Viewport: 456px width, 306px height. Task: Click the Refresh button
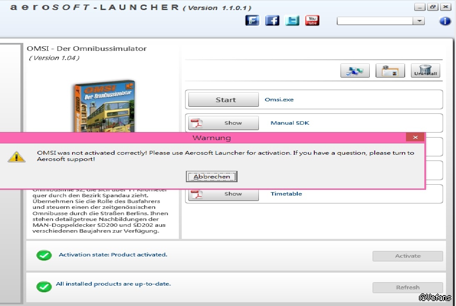[x=408, y=287]
